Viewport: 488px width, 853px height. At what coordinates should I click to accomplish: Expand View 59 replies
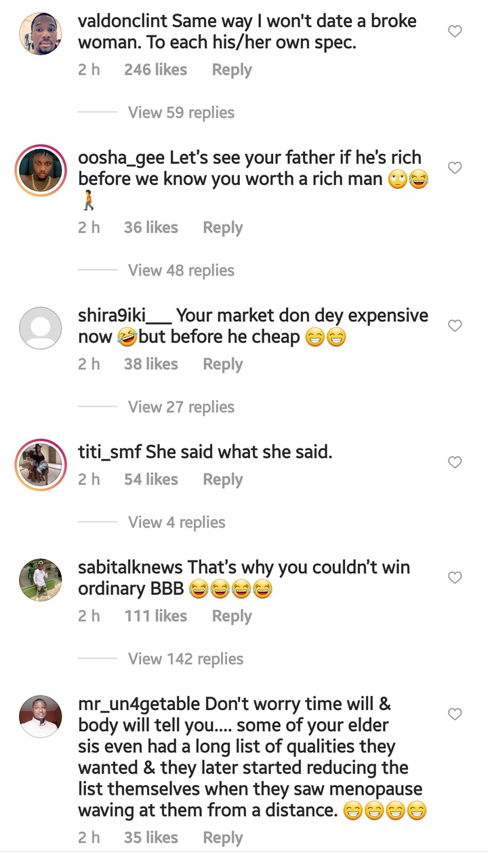tap(181, 112)
